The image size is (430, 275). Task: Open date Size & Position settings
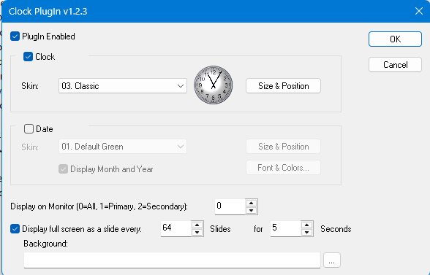[x=283, y=147]
